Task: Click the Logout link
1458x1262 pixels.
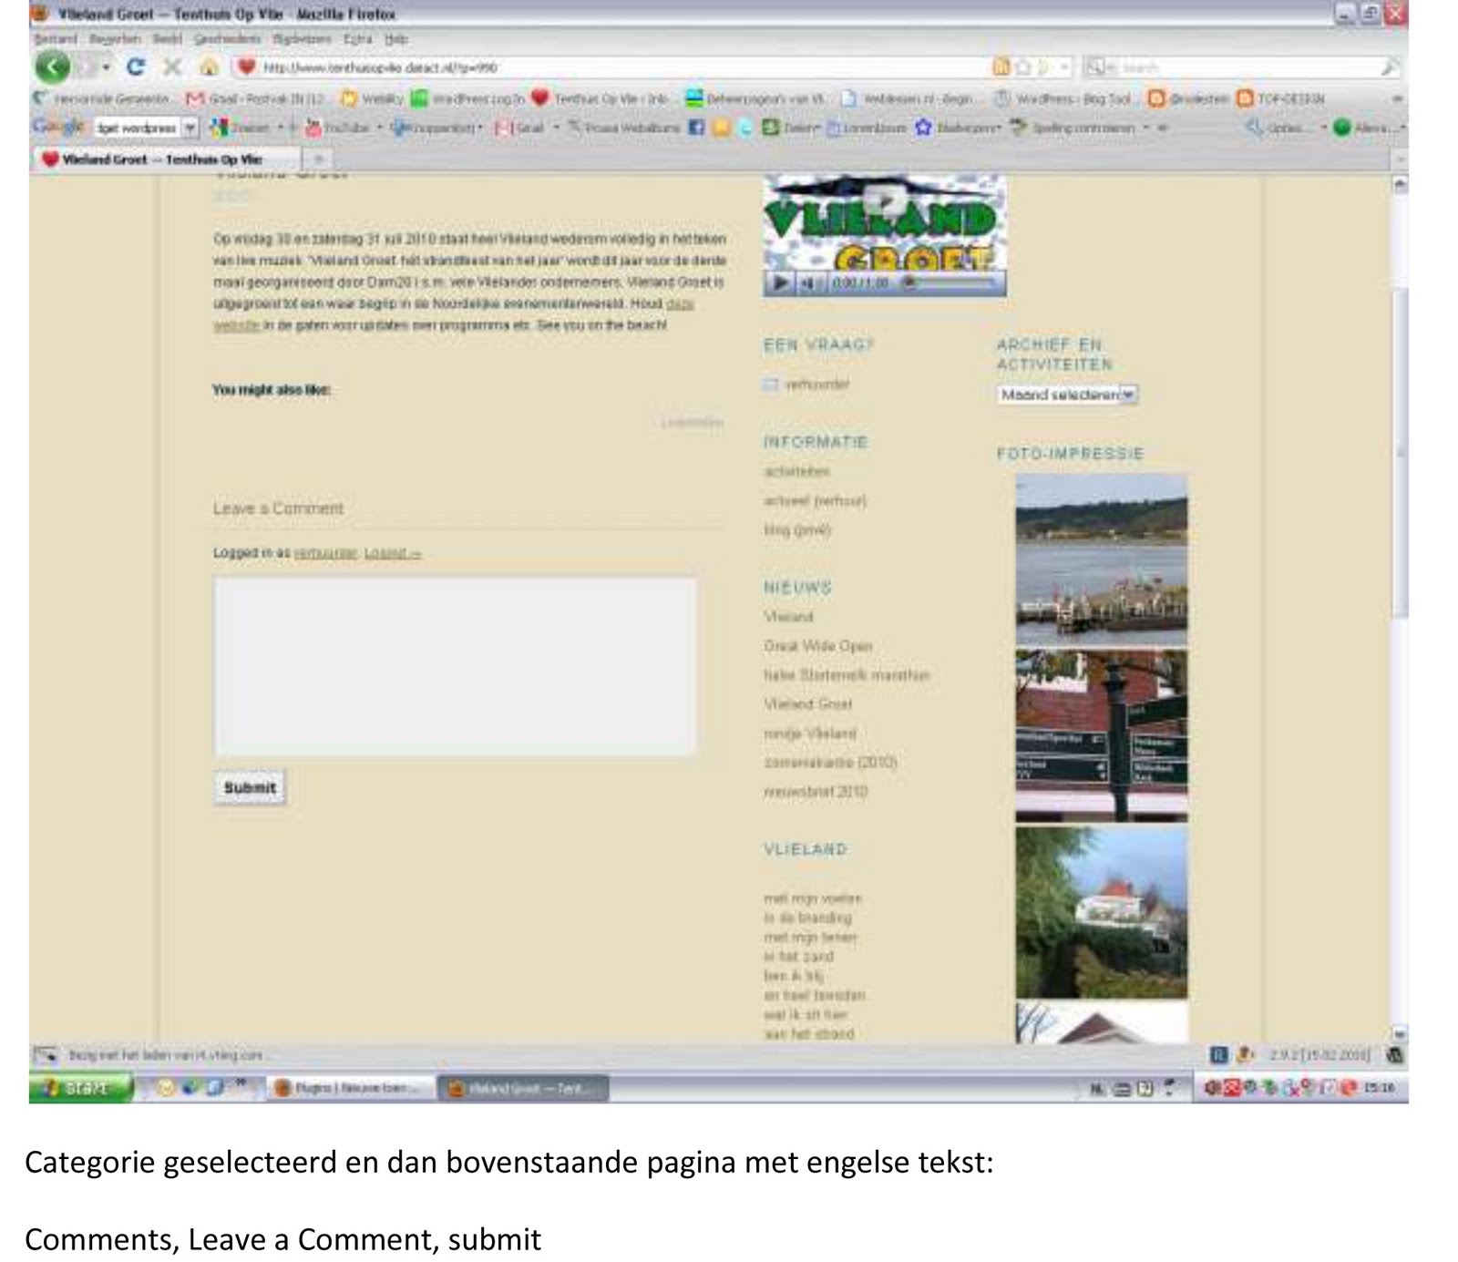Action: 392,553
